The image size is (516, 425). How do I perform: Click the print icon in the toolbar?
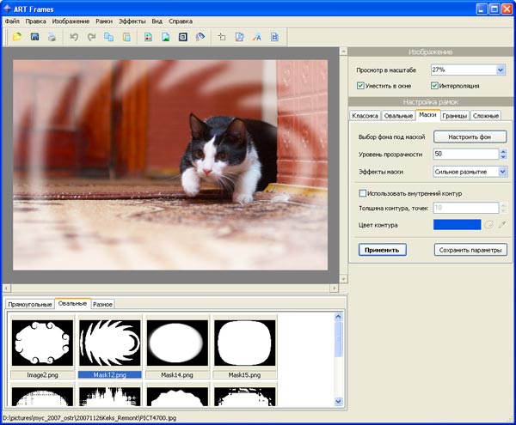tap(52, 37)
